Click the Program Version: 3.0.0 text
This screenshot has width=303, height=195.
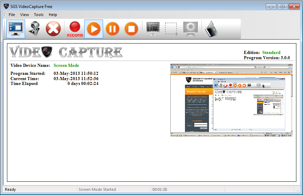pos(267,58)
